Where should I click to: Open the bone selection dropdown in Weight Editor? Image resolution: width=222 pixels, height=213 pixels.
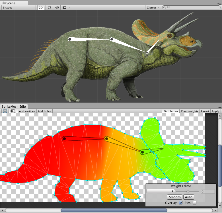161,192
